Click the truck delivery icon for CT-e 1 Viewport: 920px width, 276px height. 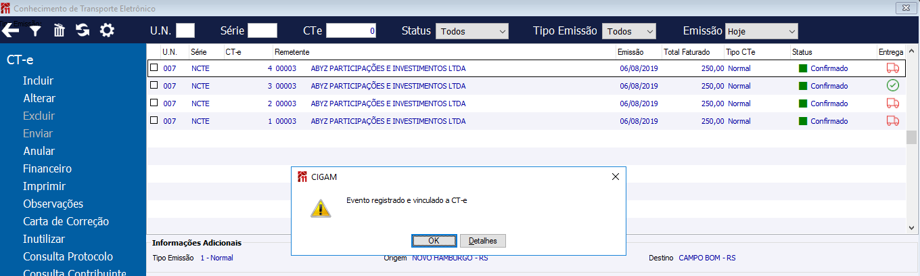coord(892,120)
